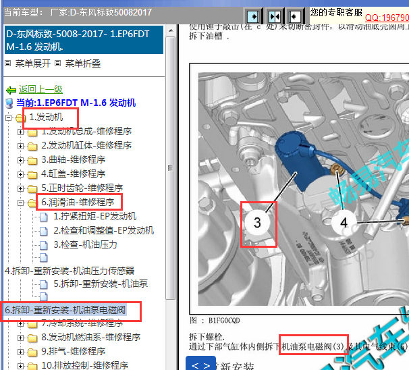Collapse the 1.发动机 tree node

(x=8, y=117)
